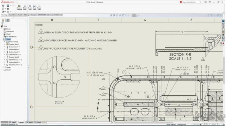Expand the Sheet3 tree node

click(2, 67)
